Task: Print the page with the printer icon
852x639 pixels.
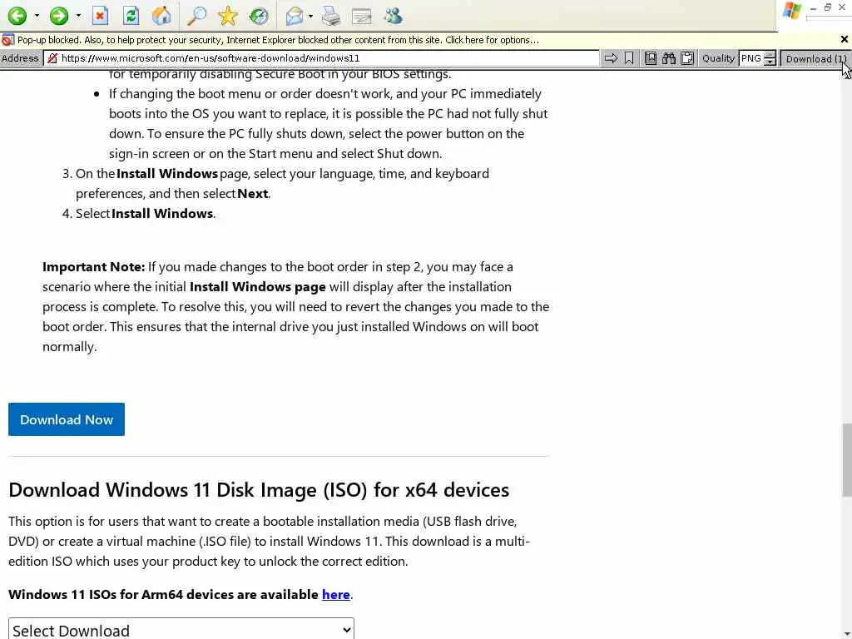Action: point(331,16)
